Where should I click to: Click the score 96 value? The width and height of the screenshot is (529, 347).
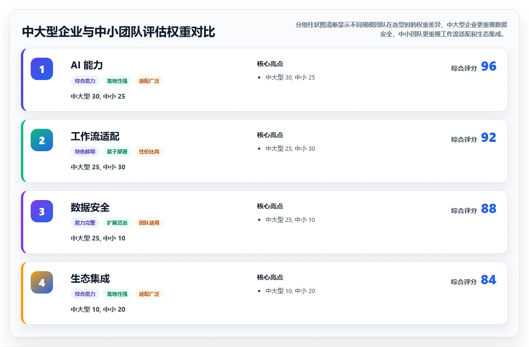(x=489, y=66)
